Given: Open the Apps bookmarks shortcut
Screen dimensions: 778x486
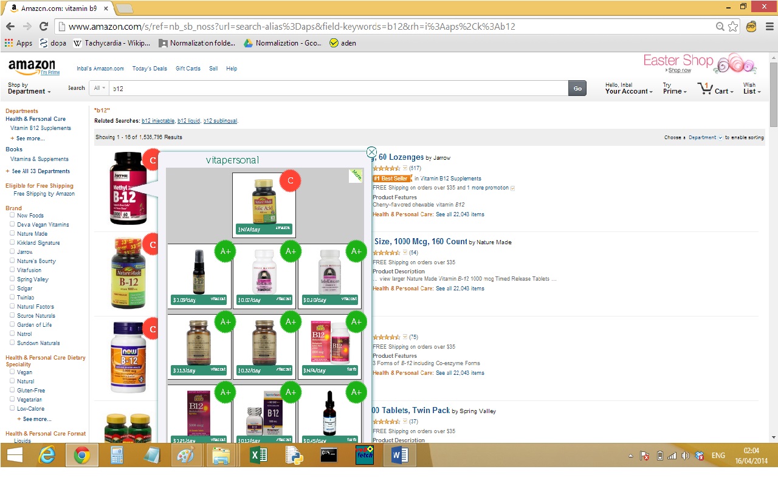Looking at the screenshot, I should point(18,43).
